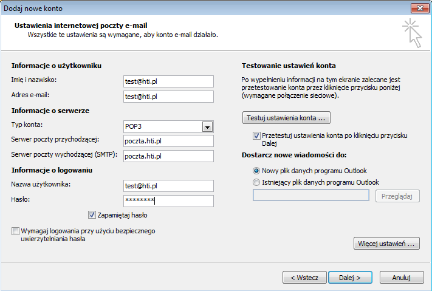Screen dimensions: 432x291
Task: Cancel setup with Anuluj button
Action: tap(402, 278)
